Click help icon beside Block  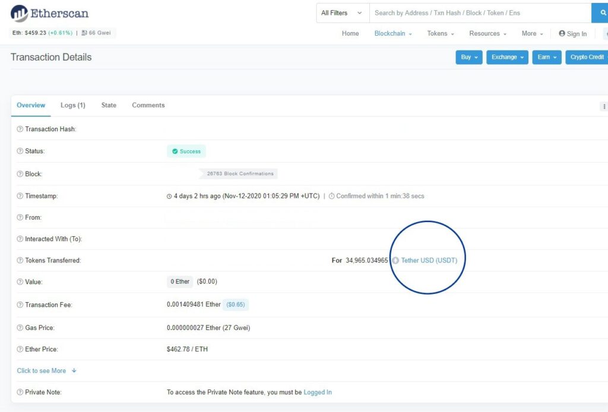(20, 174)
